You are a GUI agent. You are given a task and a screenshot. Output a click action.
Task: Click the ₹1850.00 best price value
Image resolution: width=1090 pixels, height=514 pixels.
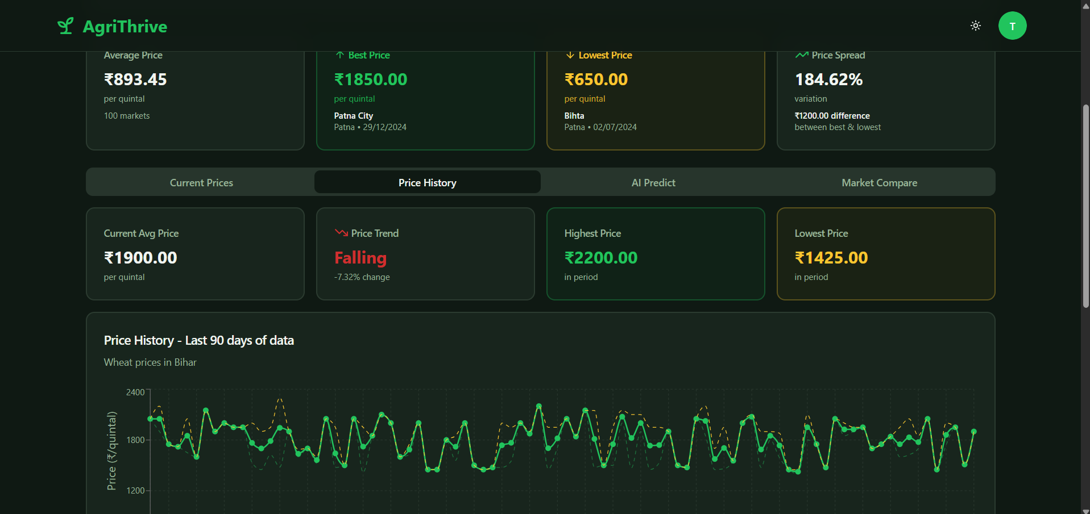click(371, 80)
